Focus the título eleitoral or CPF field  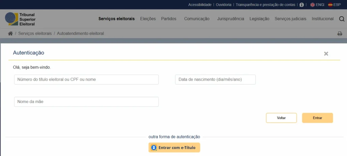click(86, 80)
